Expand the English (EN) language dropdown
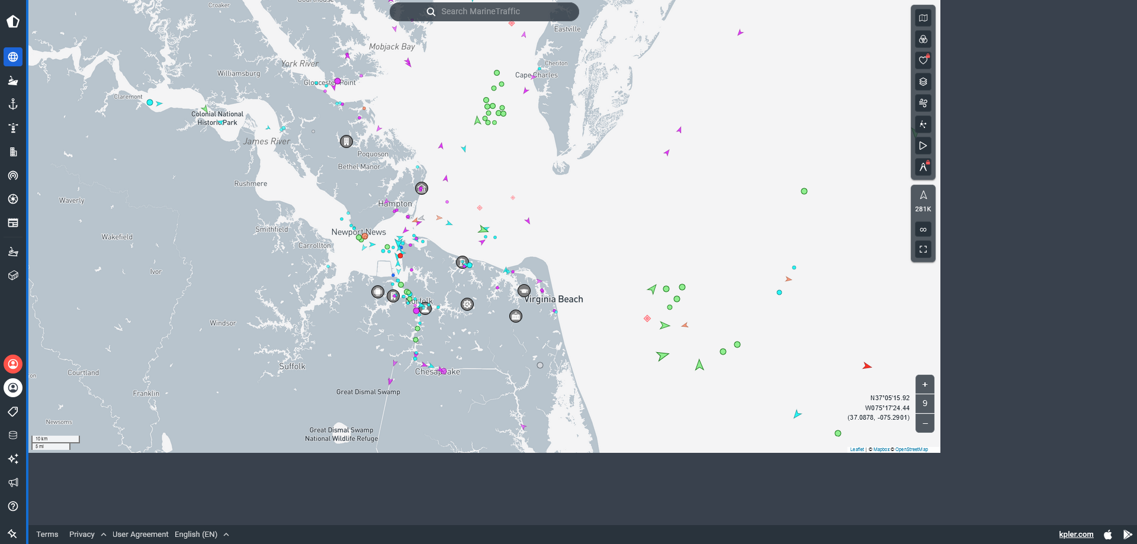This screenshot has height=544, width=1137. (201, 534)
